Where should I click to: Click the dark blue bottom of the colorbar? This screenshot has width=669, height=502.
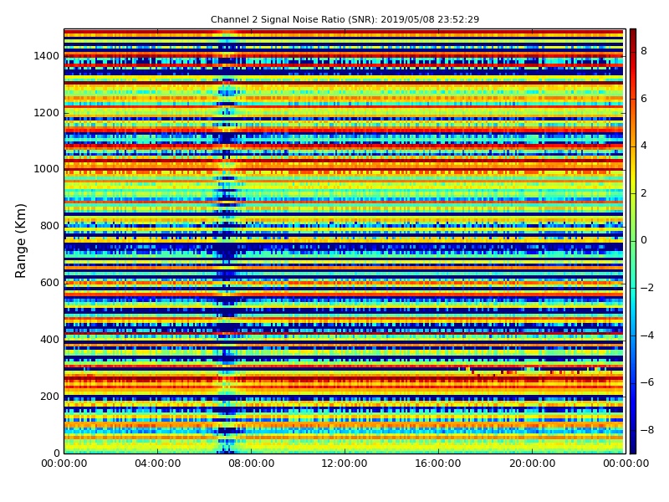633,448
